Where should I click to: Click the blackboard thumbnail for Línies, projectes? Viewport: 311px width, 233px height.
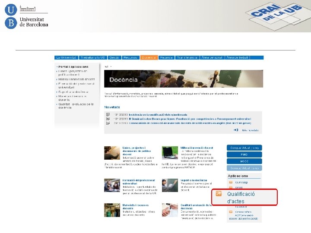(112, 153)
